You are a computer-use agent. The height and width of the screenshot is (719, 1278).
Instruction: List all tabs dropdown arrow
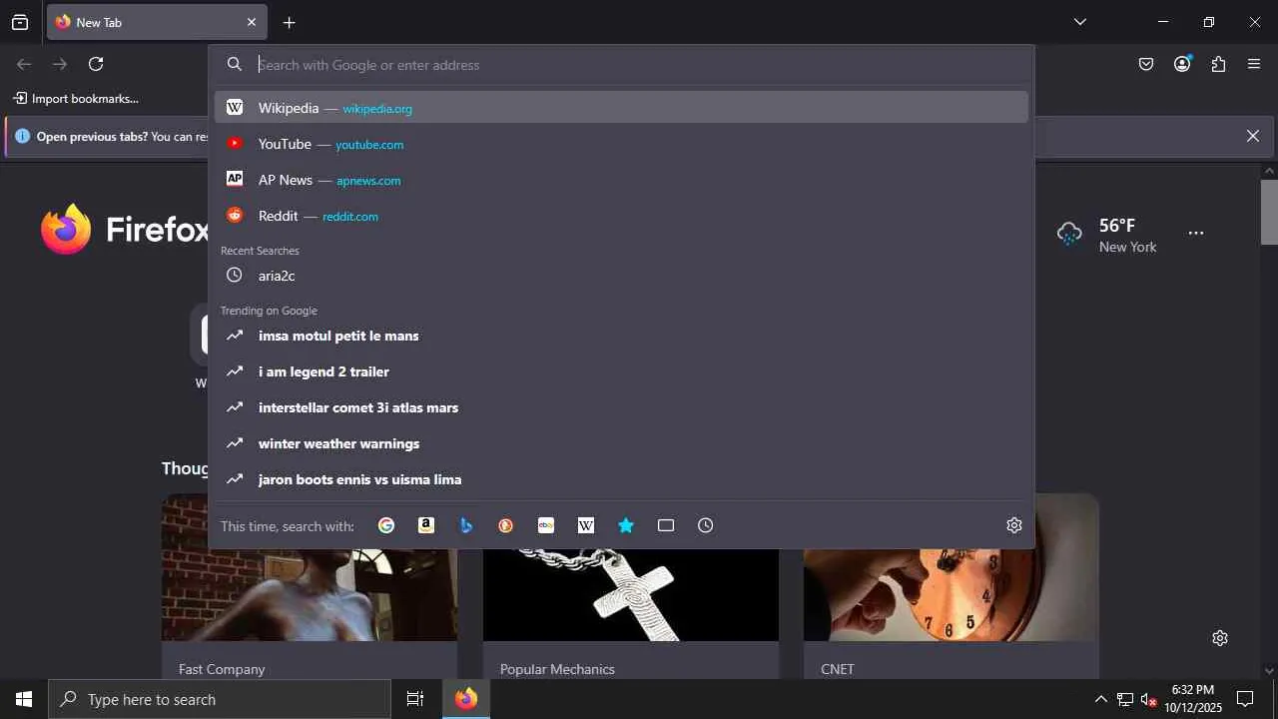click(1079, 22)
